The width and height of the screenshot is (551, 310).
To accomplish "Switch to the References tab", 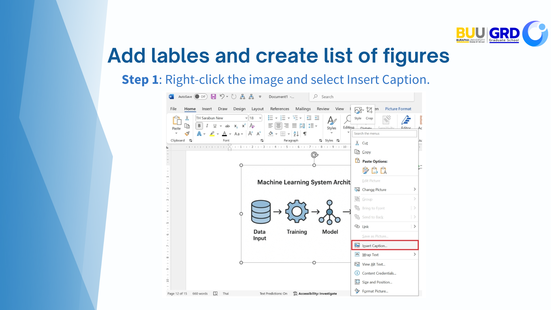I will [280, 109].
